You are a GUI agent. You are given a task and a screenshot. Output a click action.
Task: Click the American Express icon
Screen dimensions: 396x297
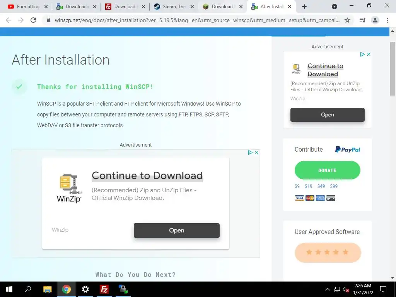(x=320, y=198)
